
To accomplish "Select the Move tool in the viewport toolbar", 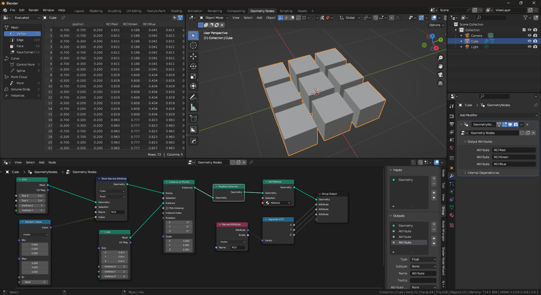I will (193, 56).
